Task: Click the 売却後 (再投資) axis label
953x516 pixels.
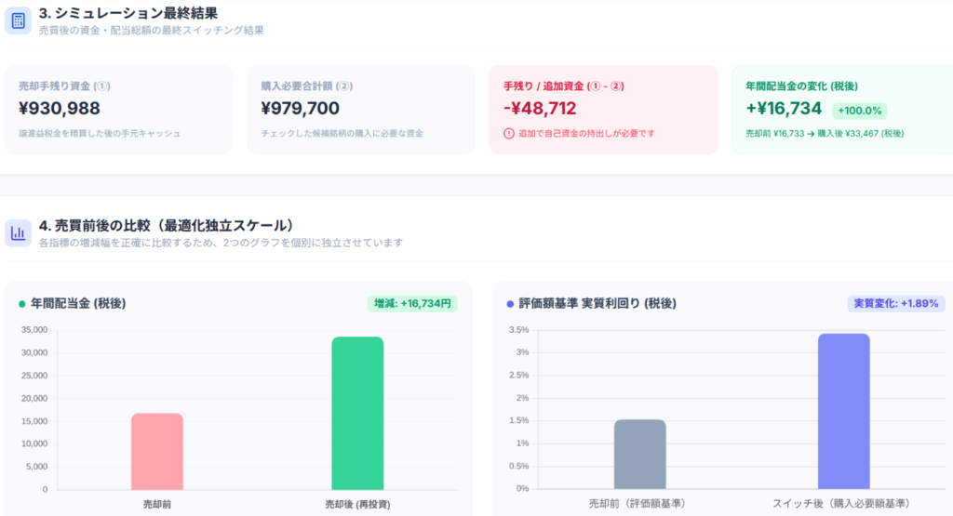Action: coord(357,505)
